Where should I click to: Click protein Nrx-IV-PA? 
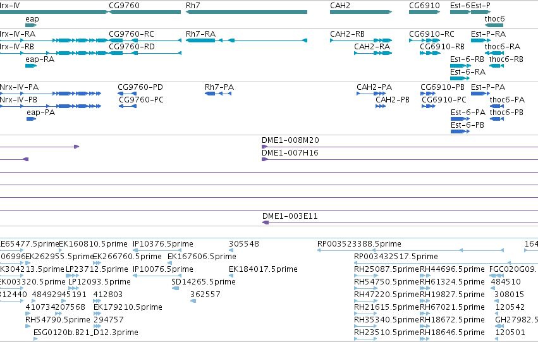tap(51, 94)
